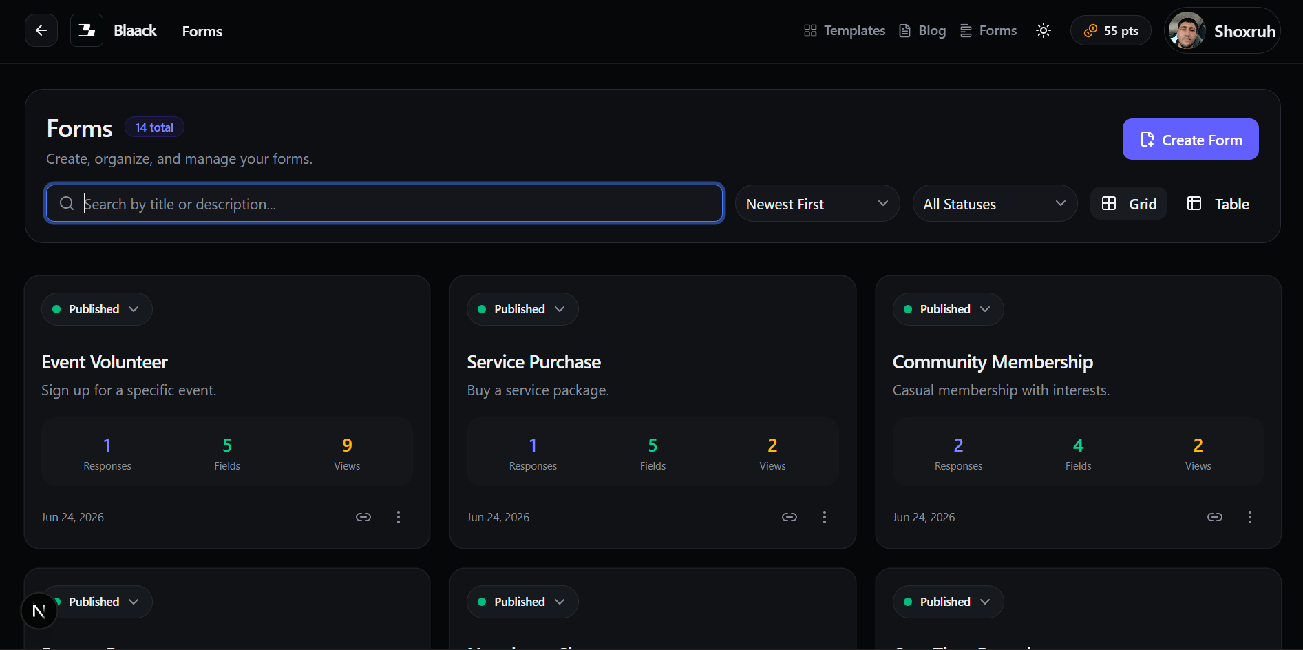This screenshot has height=650, width=1303.
Task: Open the Blaack logo home icon
Action: 87,30
